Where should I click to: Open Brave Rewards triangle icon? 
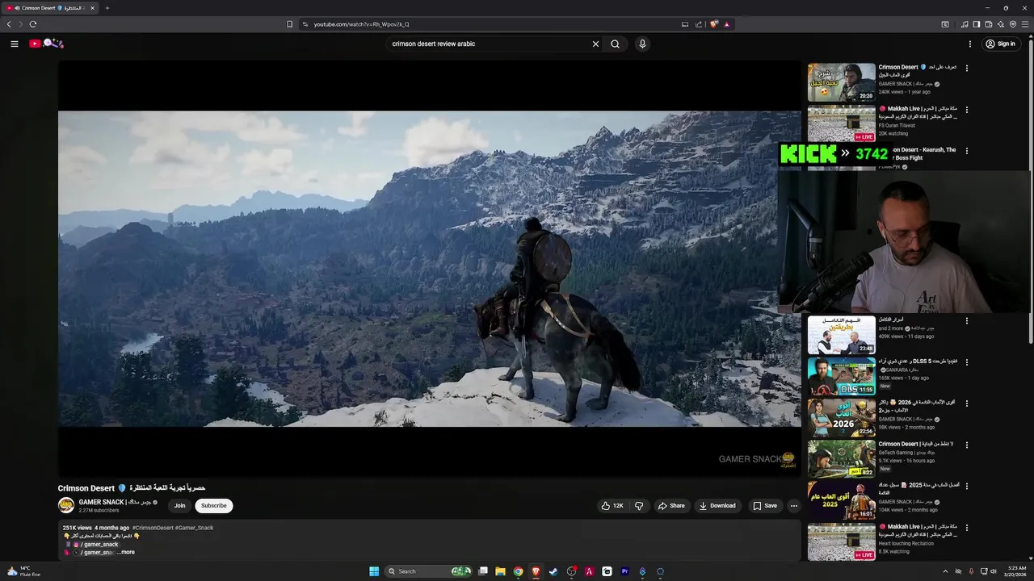click(727, 24)
